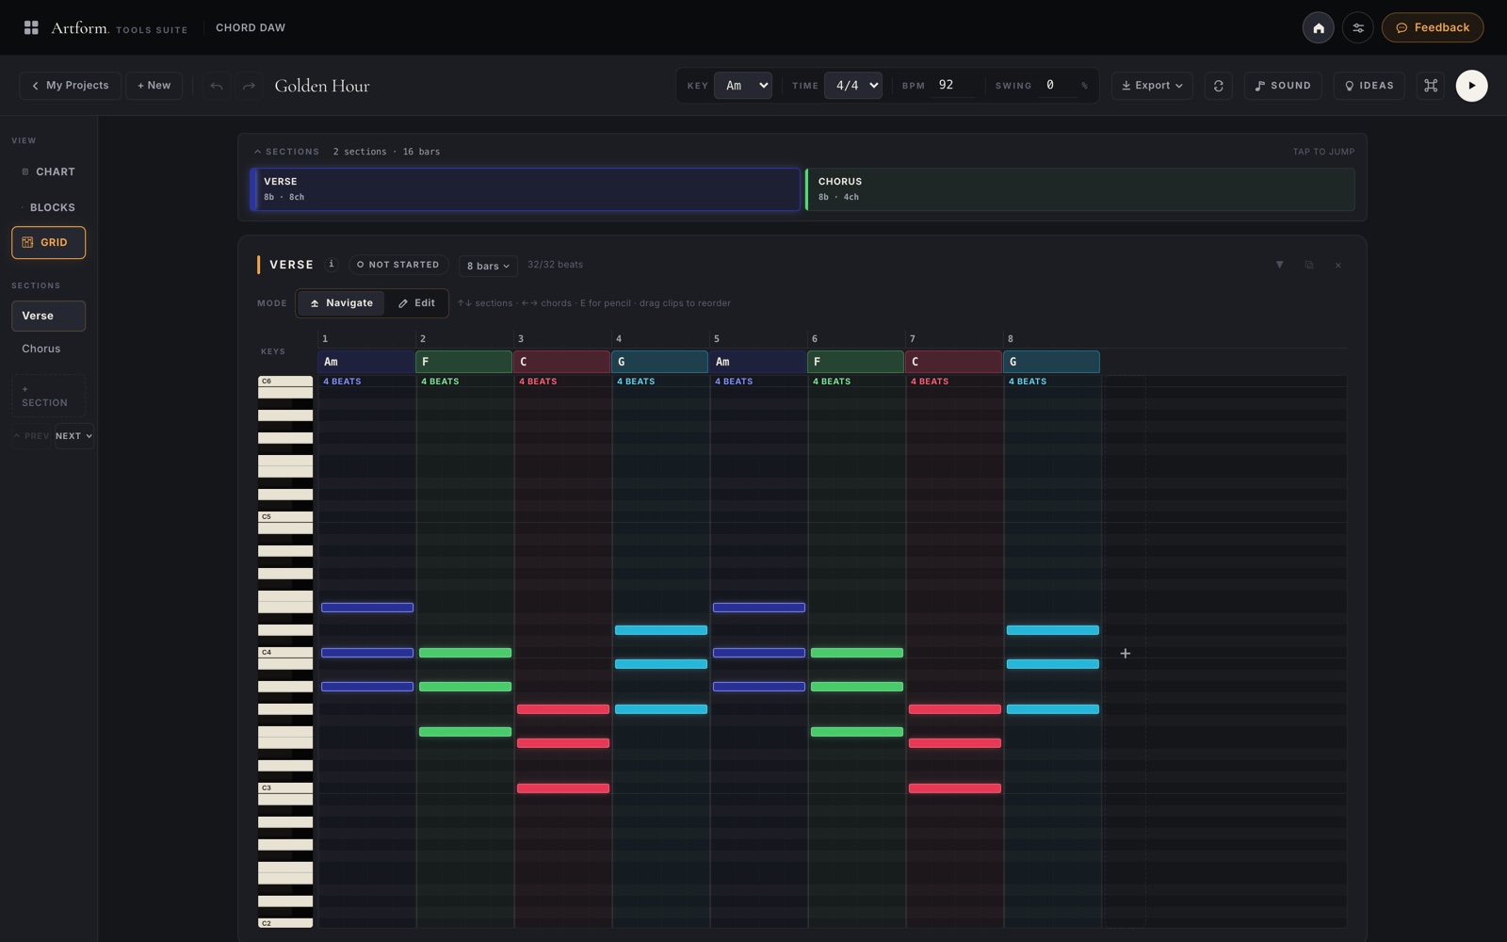Click the C5 piano key
This screenshot has width=1507, height=942.
point(285,517)
